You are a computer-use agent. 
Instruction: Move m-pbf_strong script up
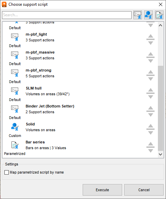(x=150, y=72)
